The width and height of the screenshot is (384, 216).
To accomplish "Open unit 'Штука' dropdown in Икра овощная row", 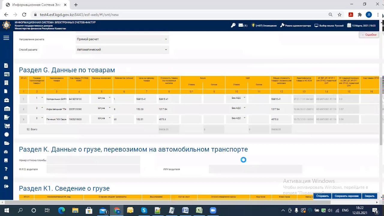I will click(x=102, y=108).
